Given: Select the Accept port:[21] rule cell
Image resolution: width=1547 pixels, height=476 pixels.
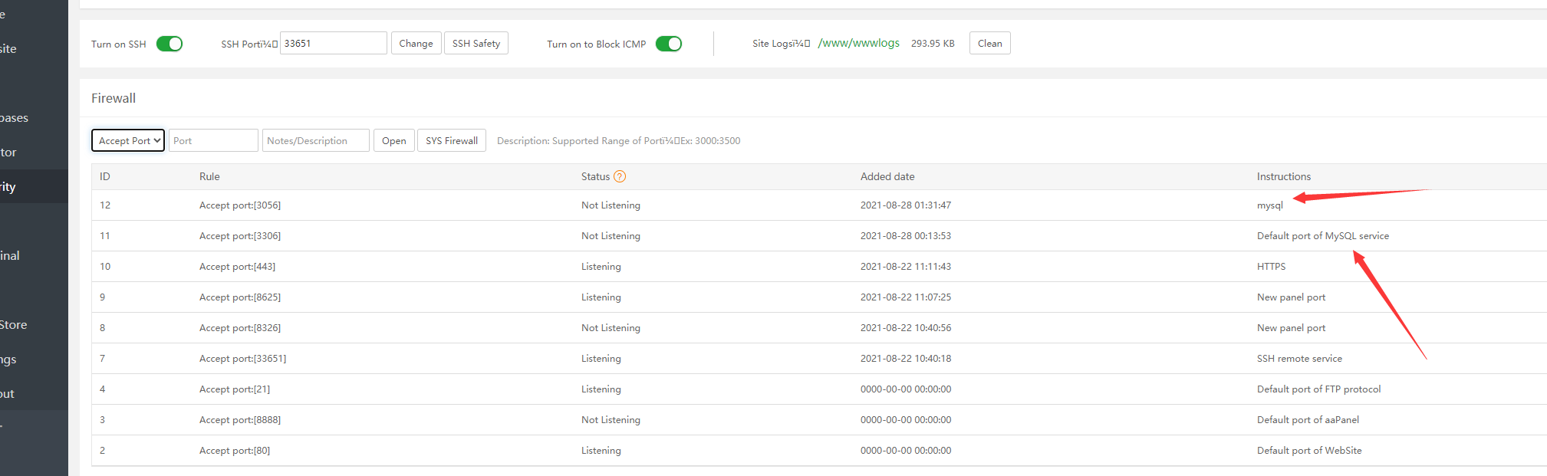Looking at the screenshot, I should point(235,389).
